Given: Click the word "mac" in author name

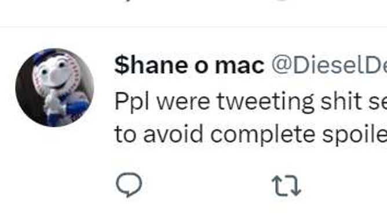Looking at the screenshot, I should [x=240, y=67].
